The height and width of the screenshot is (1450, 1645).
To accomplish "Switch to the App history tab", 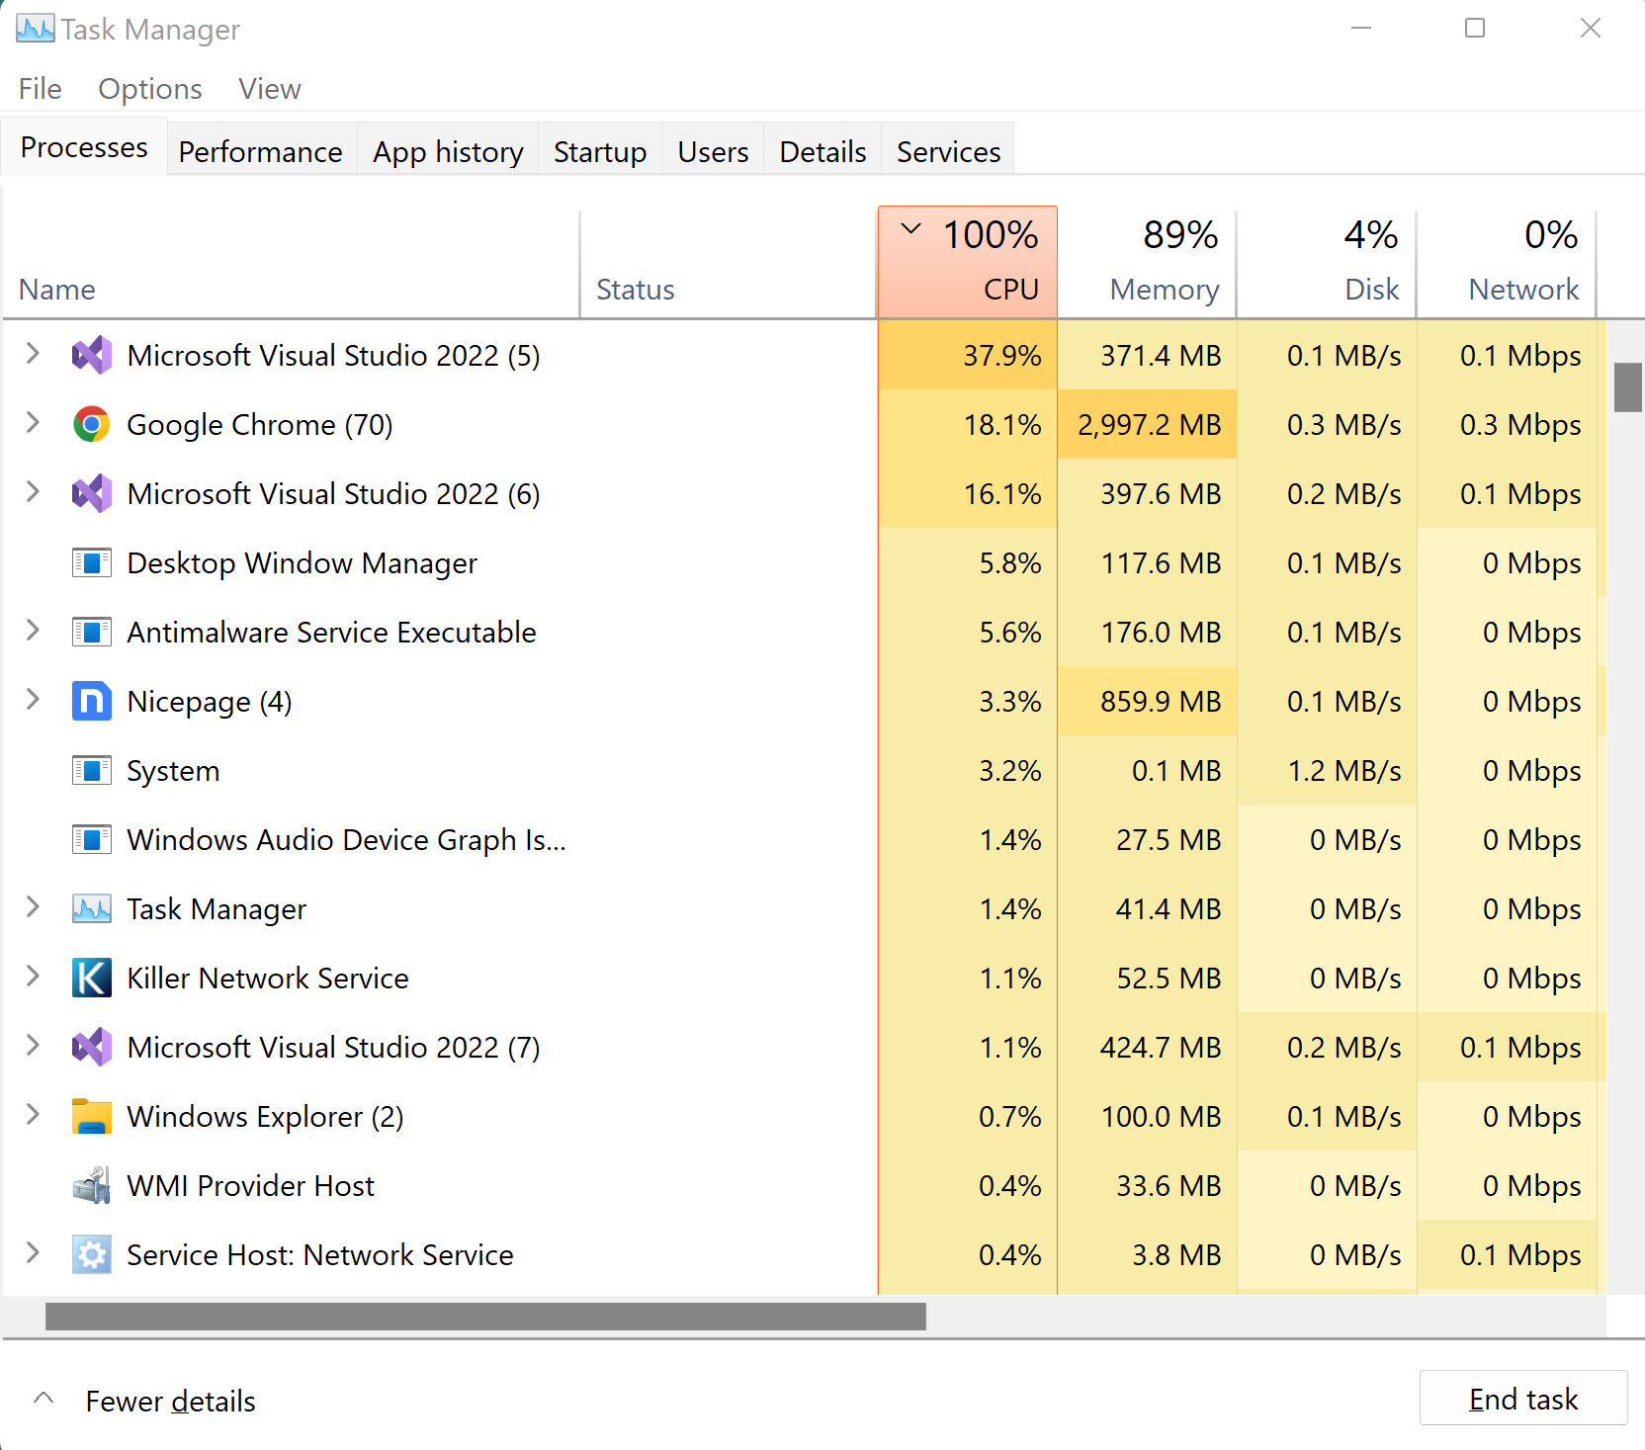I will coord(448,151).
